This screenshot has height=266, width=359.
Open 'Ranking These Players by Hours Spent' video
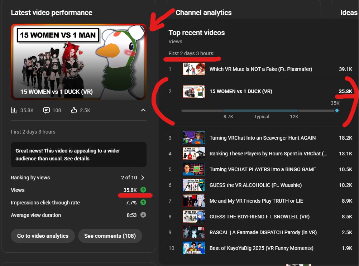click(268, 154)
